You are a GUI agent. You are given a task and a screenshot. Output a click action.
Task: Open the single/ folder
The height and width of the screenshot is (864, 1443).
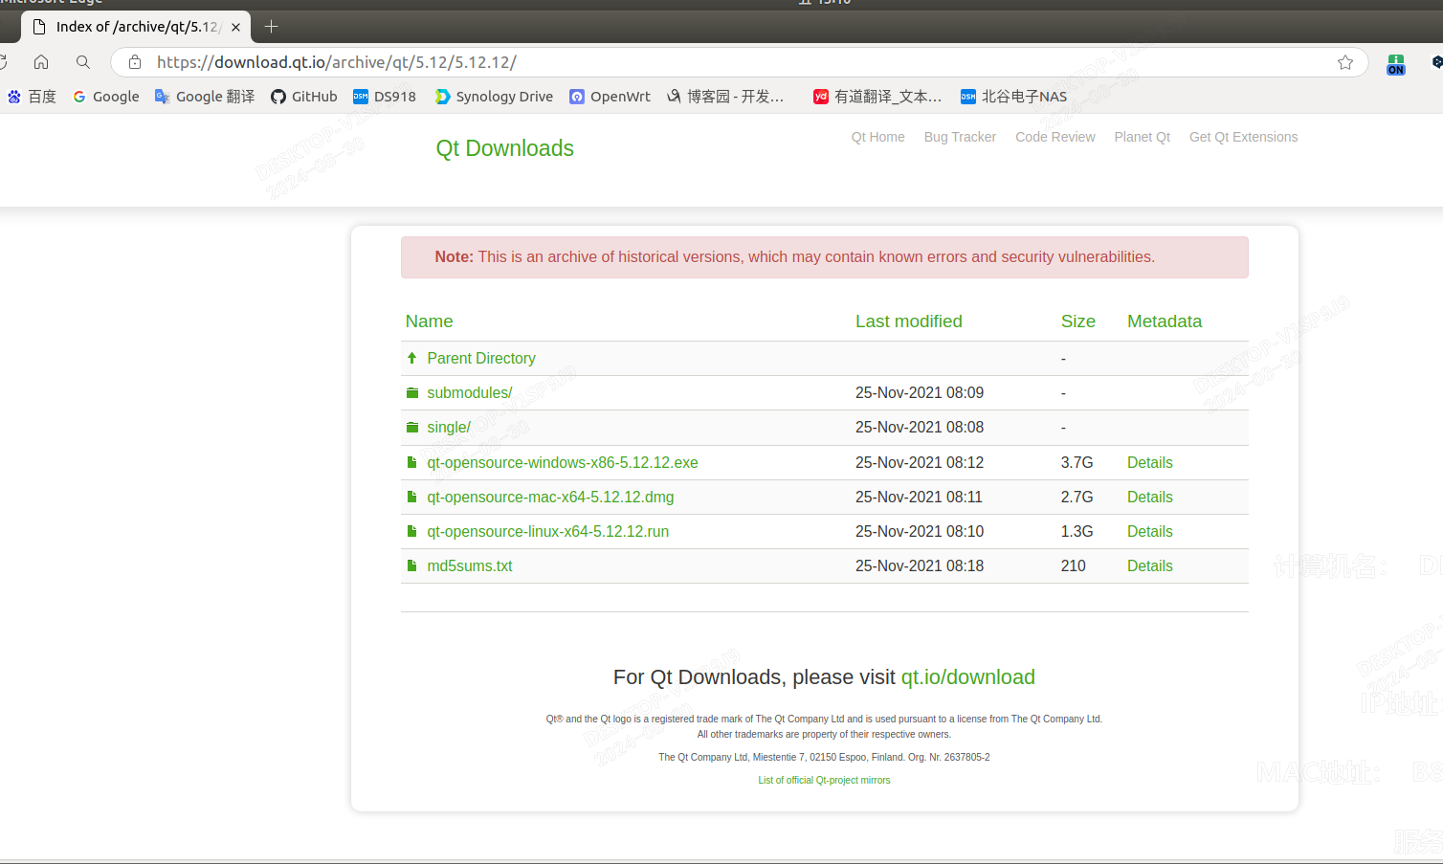449,427
